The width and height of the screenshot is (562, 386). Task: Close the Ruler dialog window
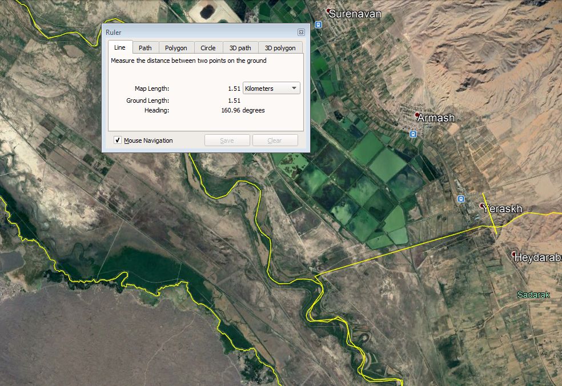pyautogui.click(x=301, y=33)
